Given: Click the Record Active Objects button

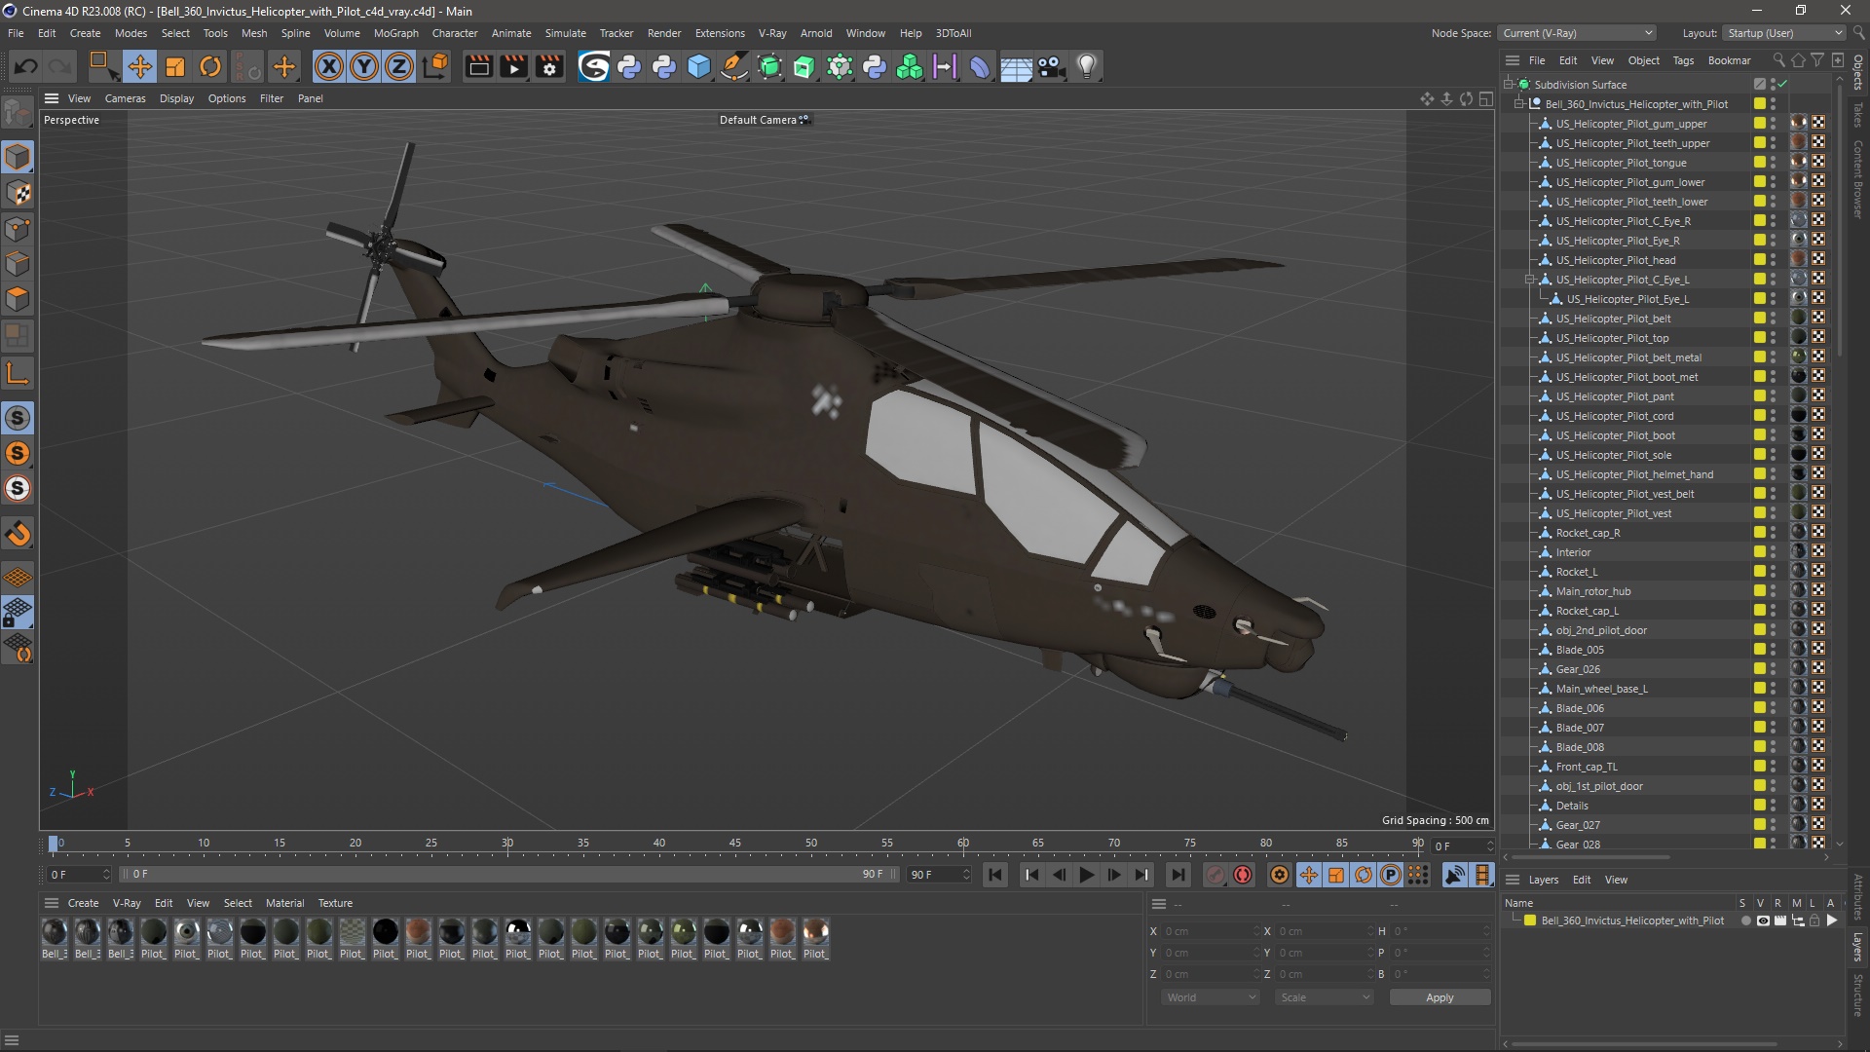Looking at the screenshot, I should click(1215, 875).
